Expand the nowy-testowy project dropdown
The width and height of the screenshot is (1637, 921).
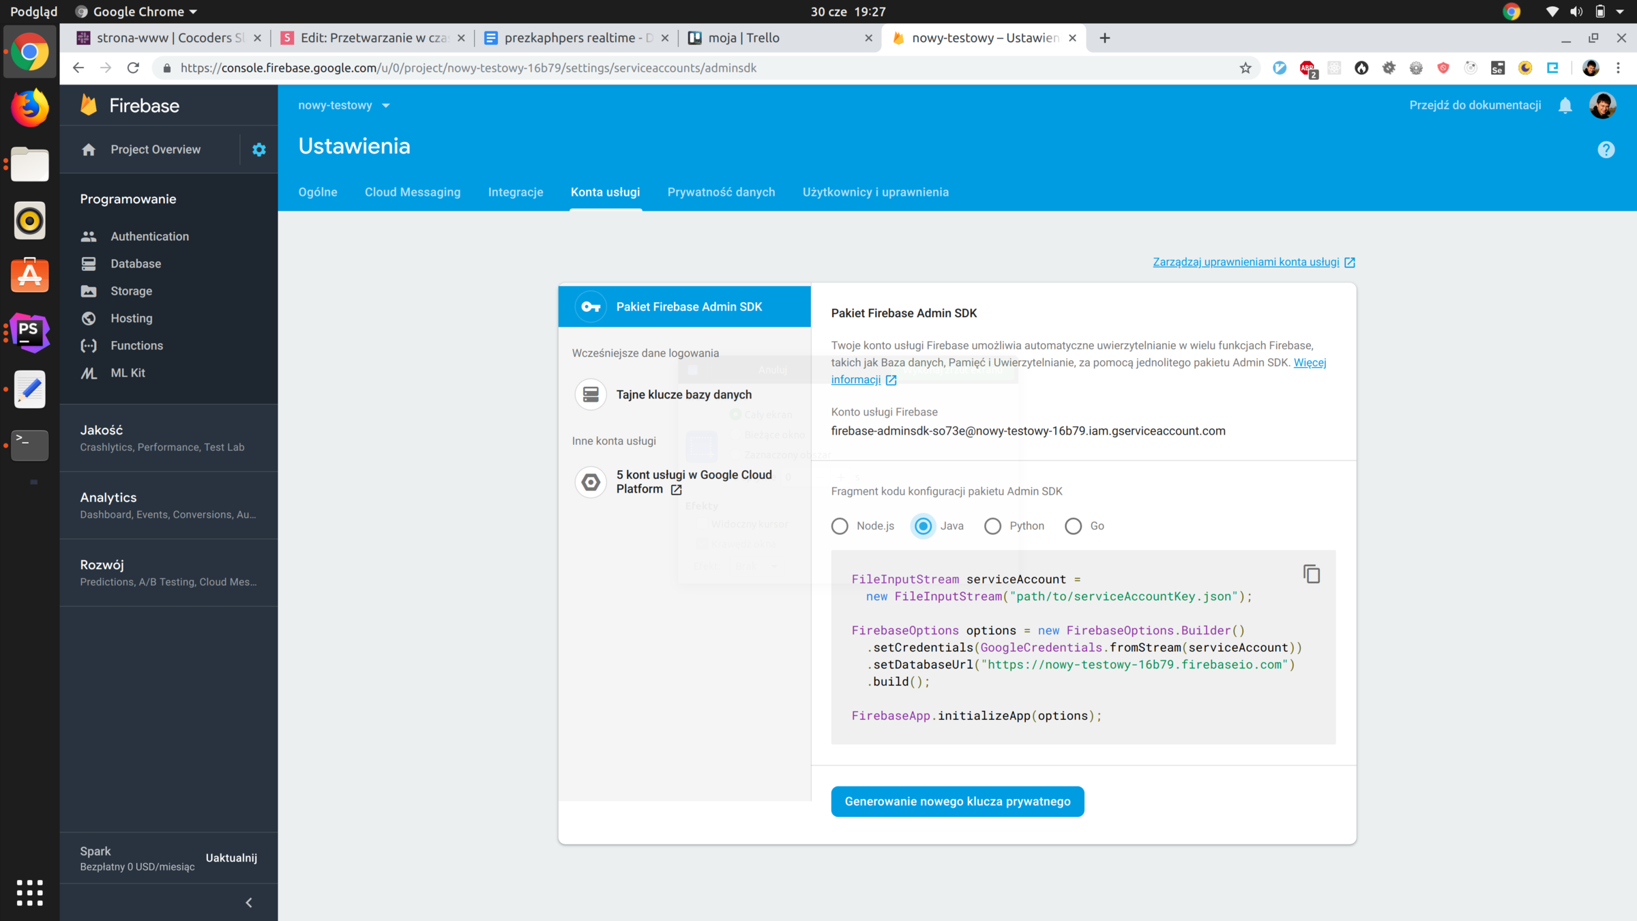pyautogui.click(x=344, y=105)
